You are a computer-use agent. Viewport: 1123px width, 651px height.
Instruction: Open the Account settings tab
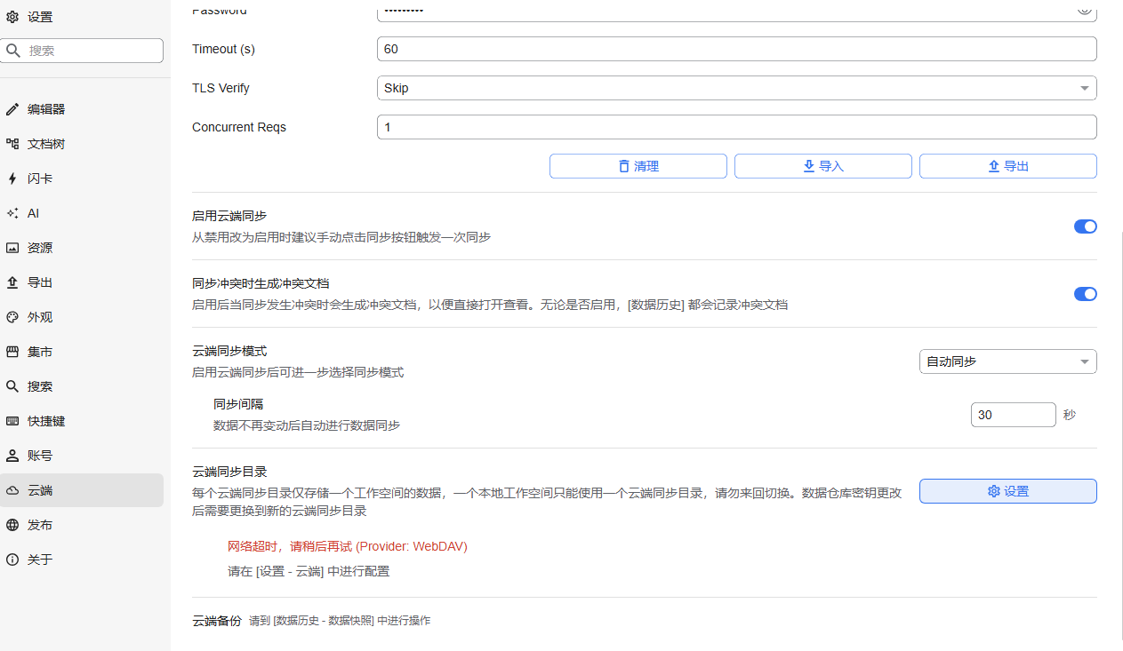[40, 456]
